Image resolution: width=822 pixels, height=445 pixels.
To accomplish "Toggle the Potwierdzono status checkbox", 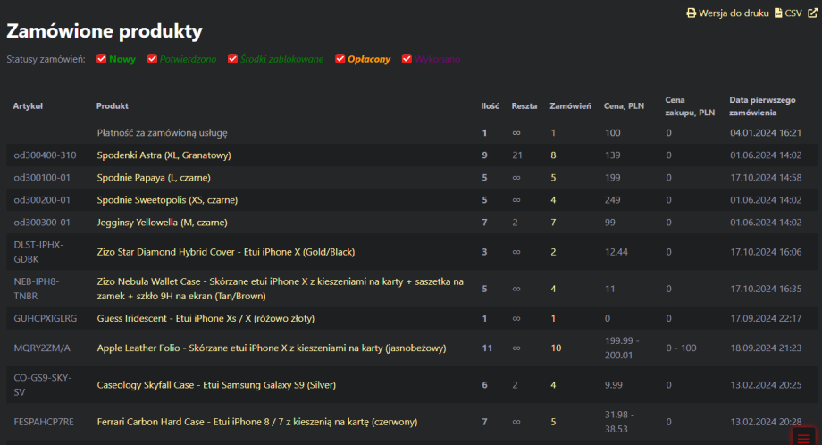I will 152,59.
